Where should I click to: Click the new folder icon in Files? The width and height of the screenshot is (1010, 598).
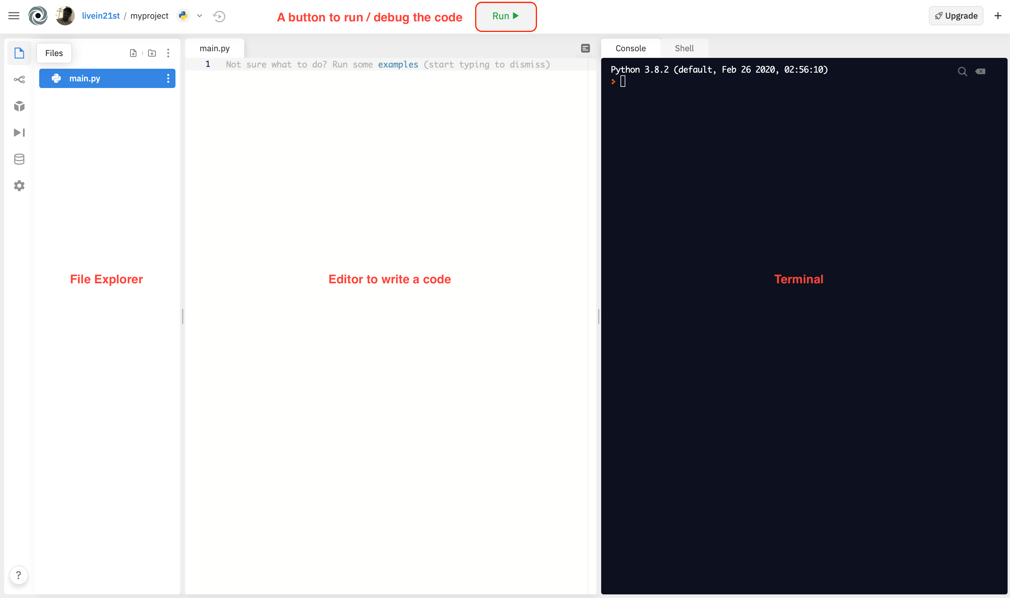(x=152, y=53)
